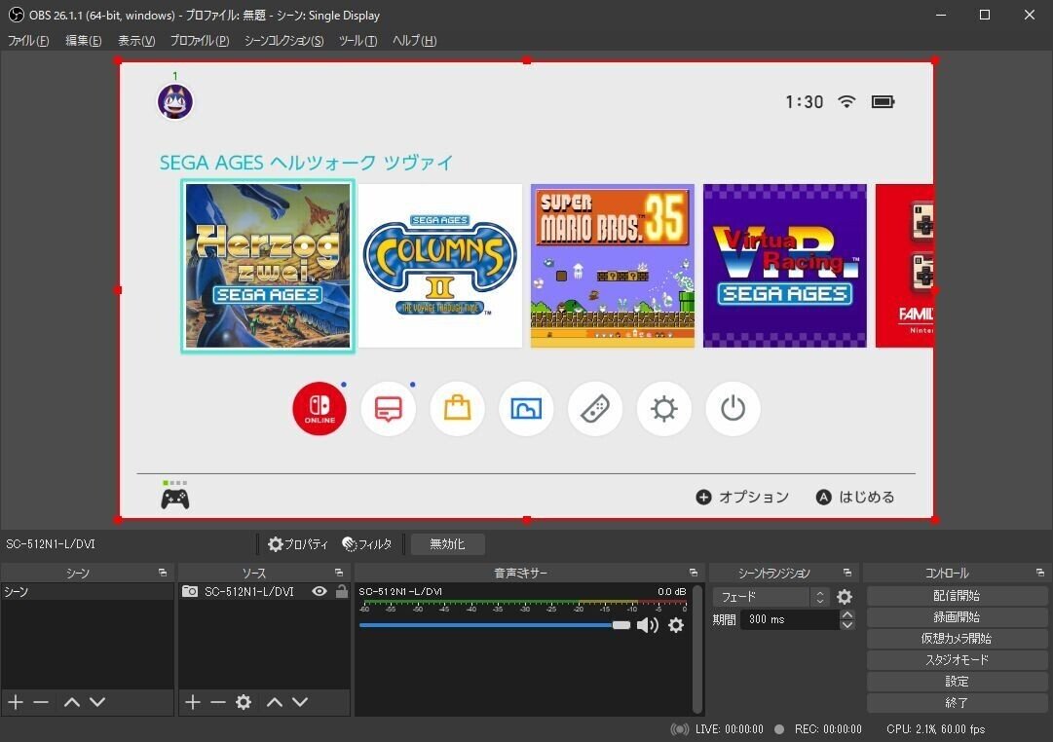Open the Switch news icon

[388, 408]
